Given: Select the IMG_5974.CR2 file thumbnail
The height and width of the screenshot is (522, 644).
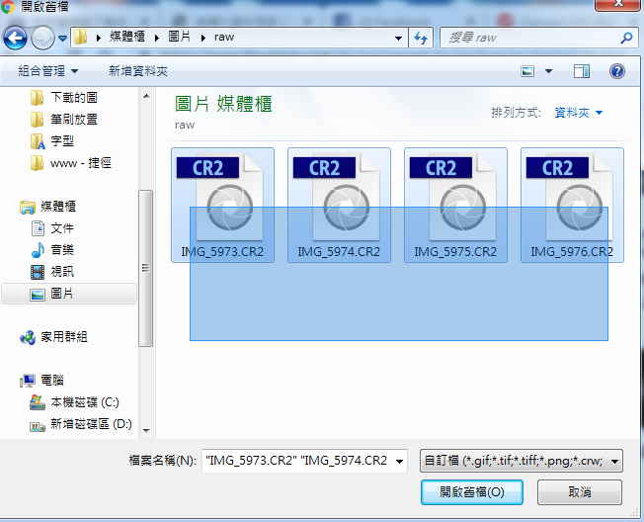Looking at the screenshot, I should pos(339,205).
